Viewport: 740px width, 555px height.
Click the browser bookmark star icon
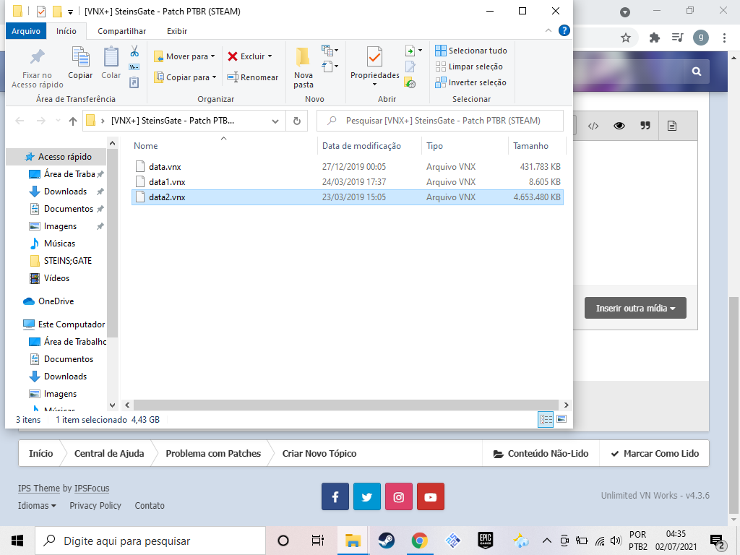(626, 38)
